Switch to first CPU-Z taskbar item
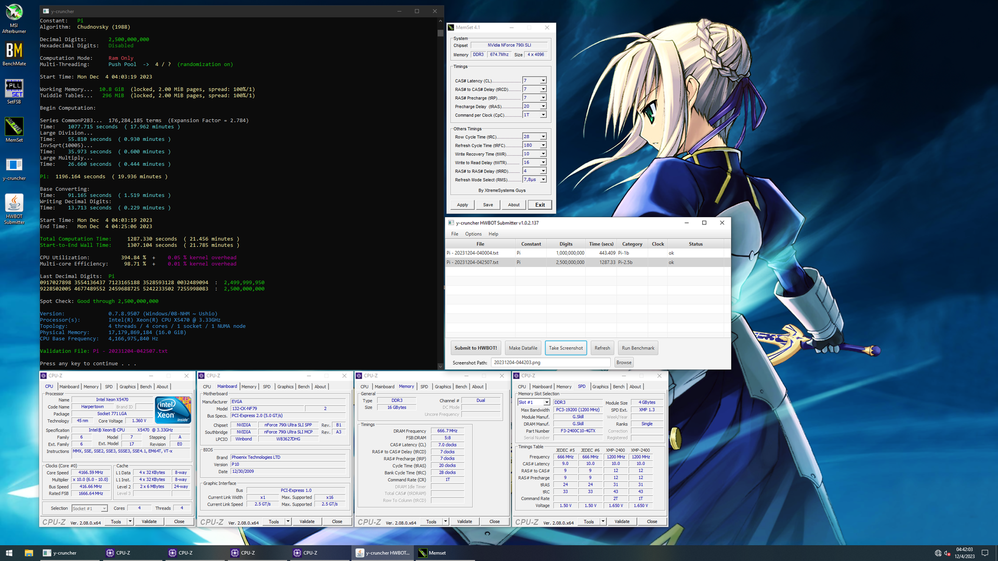The image size is (998, 561). pos(132,553)
